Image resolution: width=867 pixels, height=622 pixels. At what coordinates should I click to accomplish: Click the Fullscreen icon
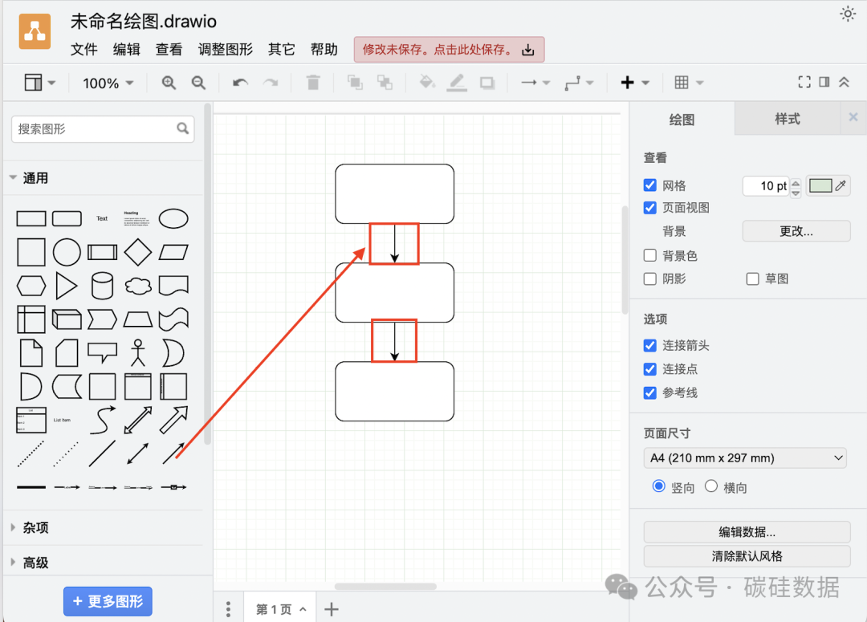[804, 81]
